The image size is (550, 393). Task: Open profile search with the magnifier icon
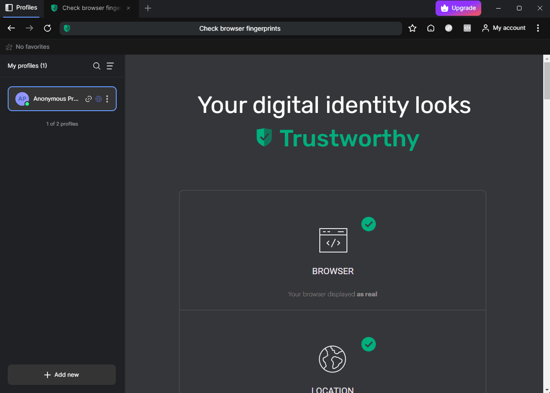click(96, 66)
